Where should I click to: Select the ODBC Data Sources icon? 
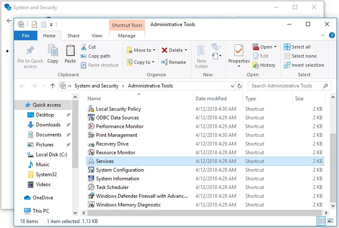tap(91, 118)
